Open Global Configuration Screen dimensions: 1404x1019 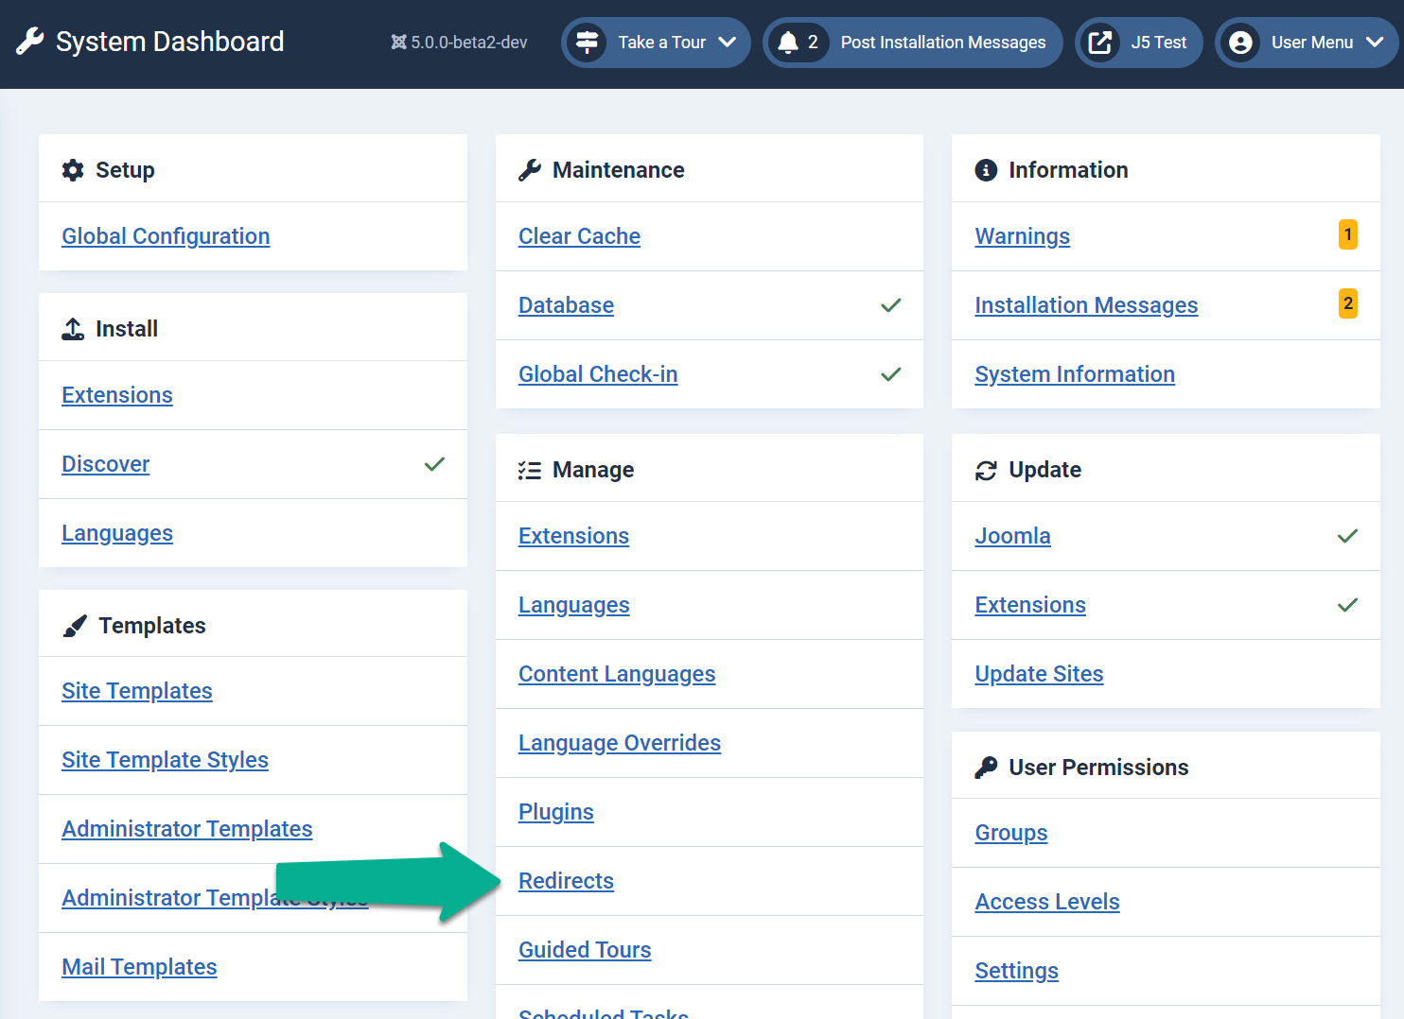[166, 236]
